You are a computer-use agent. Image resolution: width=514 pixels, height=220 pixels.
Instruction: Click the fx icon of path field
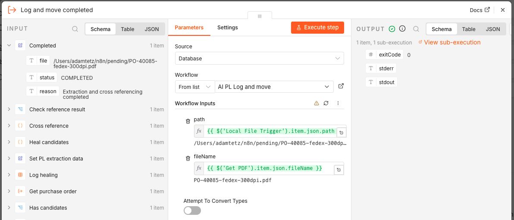click(x=199, y=131)
